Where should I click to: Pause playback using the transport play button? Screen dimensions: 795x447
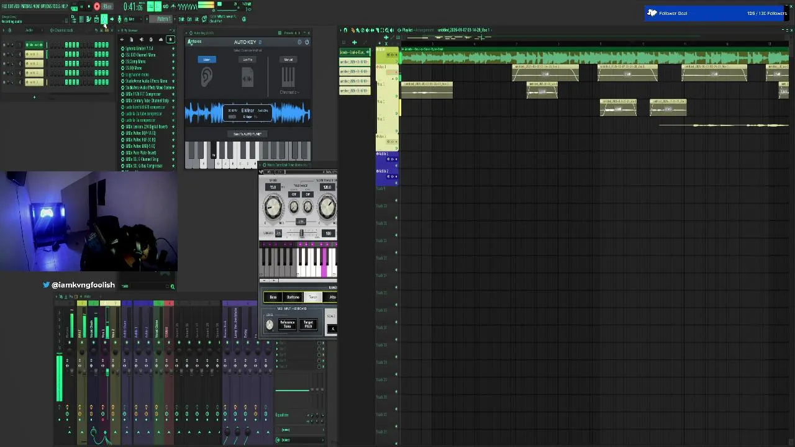pos(81,7)
